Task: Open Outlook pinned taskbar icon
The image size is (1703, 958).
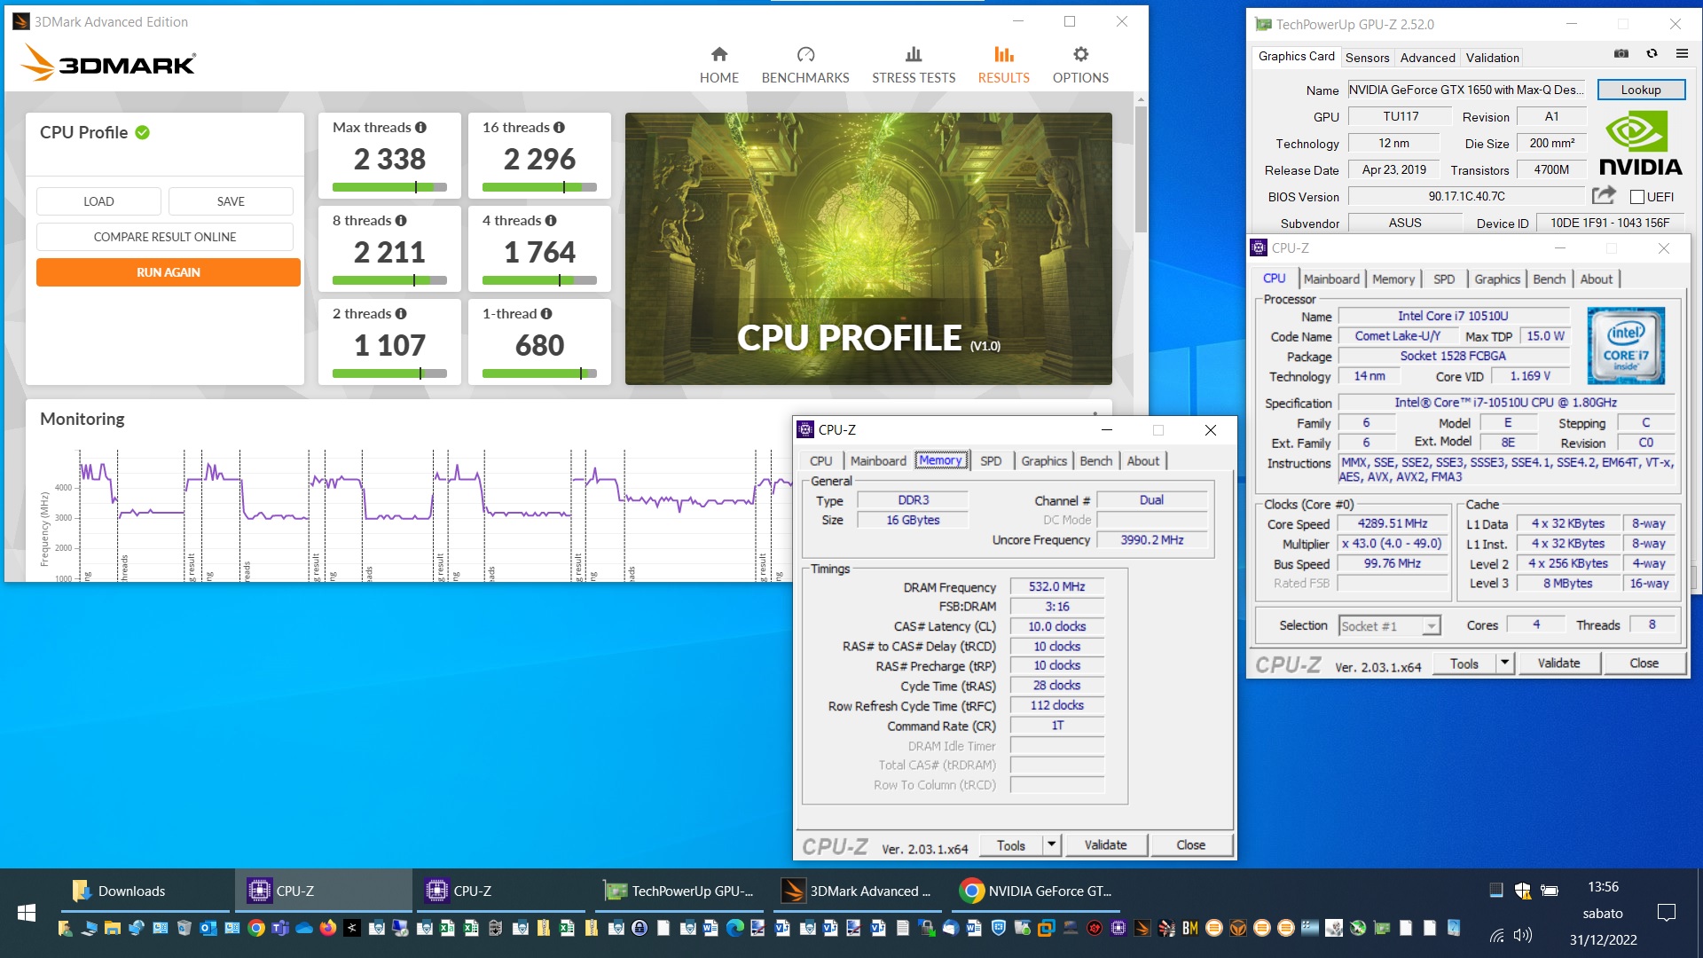Action: [x=208, y=928]
